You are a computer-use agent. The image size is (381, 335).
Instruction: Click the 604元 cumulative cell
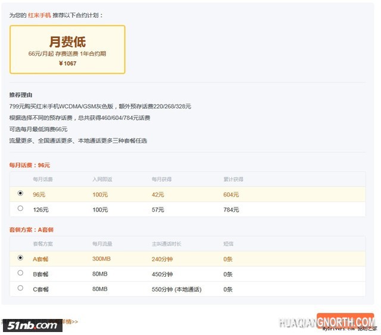231,195
